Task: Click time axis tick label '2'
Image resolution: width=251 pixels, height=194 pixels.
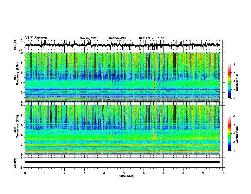Action: pos(65,173)
